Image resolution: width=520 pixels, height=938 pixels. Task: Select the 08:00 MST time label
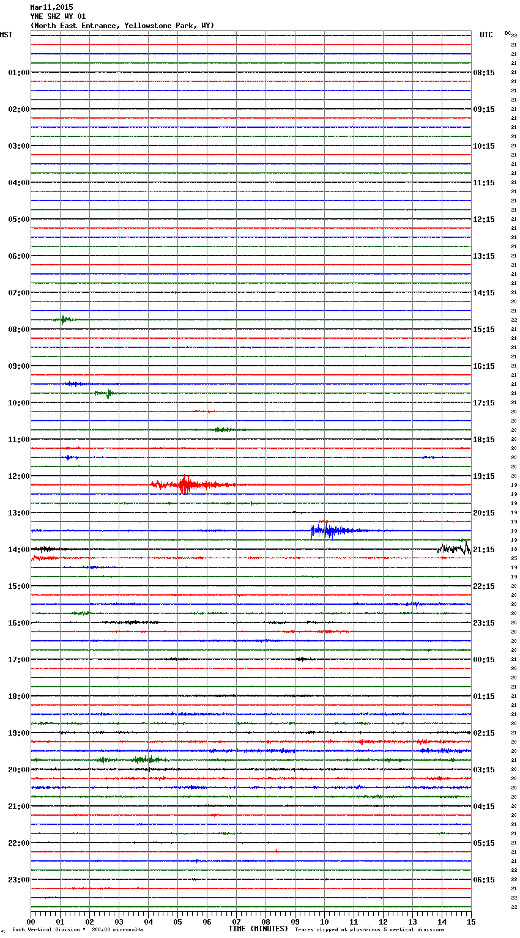click(x=18, y=330)
